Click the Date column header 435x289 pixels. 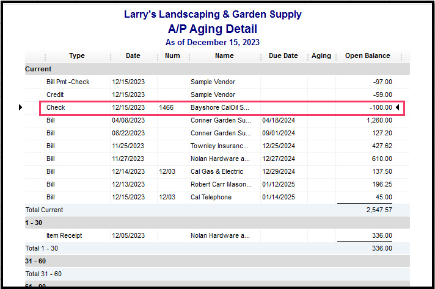pos(133,55)
